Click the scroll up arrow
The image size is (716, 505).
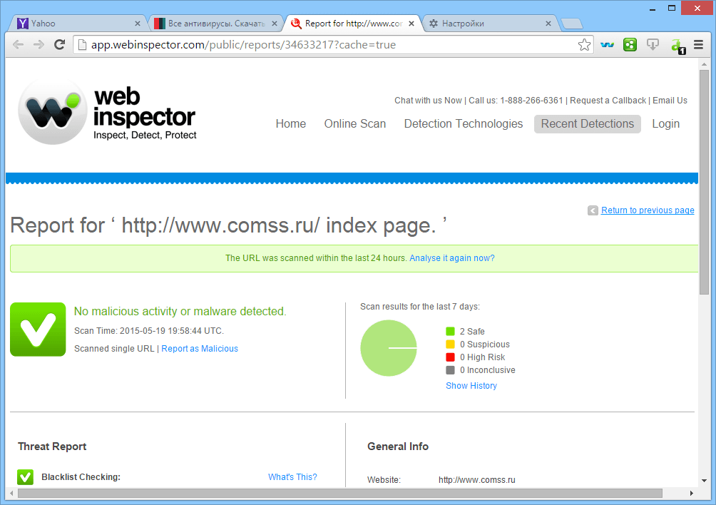tap(704, 64)
